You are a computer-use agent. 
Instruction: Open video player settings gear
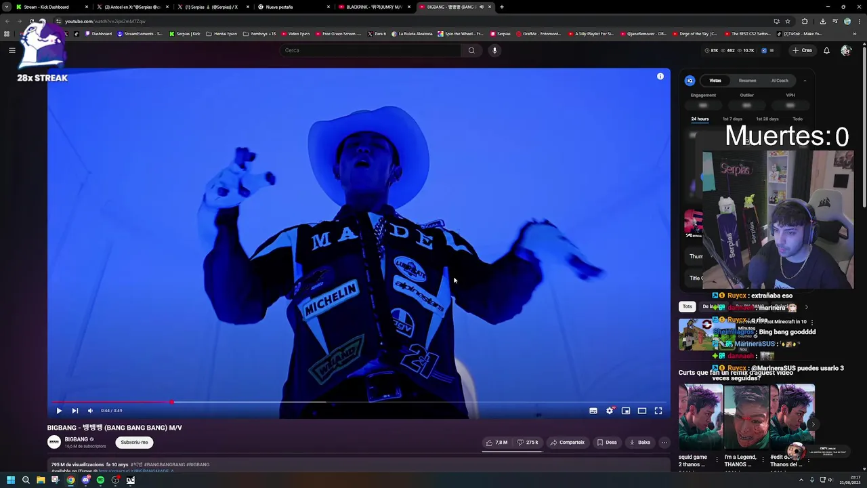pyautogui.click(x=610, y=411)
